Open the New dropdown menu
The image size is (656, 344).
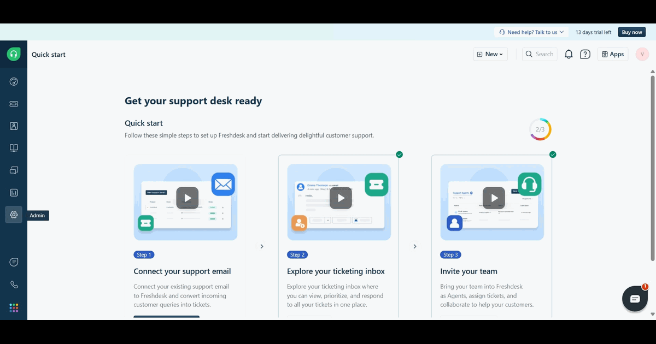click(490, 54)
